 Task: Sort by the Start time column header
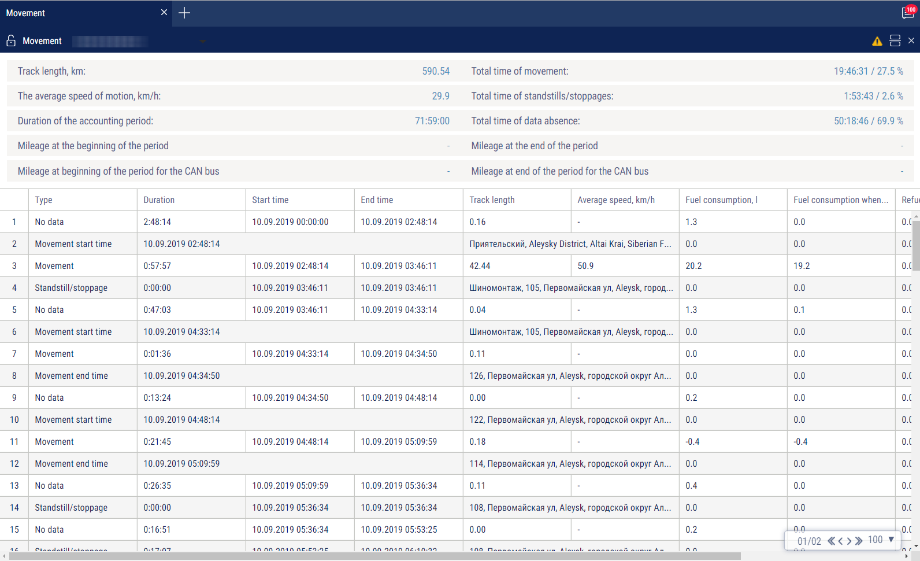(x=300, y=200)
